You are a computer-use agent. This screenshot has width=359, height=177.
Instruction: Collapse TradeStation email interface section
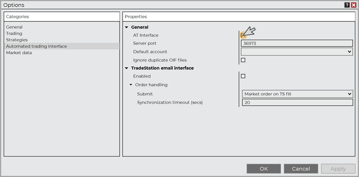126,68
